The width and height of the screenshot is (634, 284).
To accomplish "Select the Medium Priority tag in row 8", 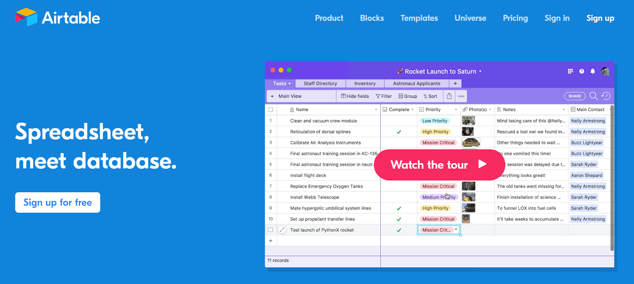I will point(439,197).
